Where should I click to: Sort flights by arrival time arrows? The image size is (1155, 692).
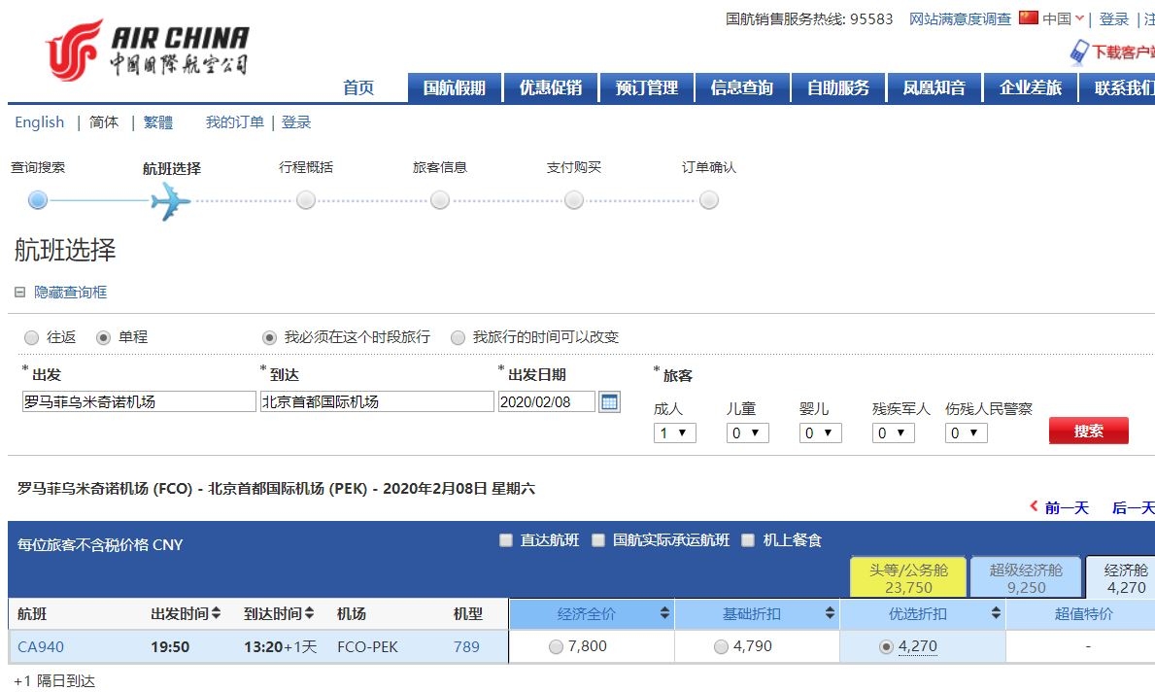tap(309, 614)
